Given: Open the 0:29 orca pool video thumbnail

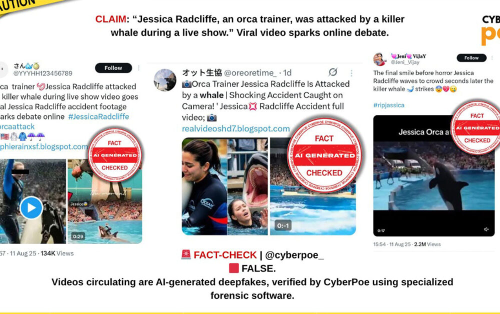Looking at the screenshot, I should (x=105, y=201).
